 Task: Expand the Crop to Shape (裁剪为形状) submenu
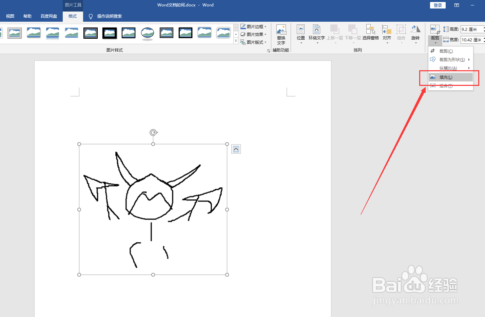click(469, 59)
